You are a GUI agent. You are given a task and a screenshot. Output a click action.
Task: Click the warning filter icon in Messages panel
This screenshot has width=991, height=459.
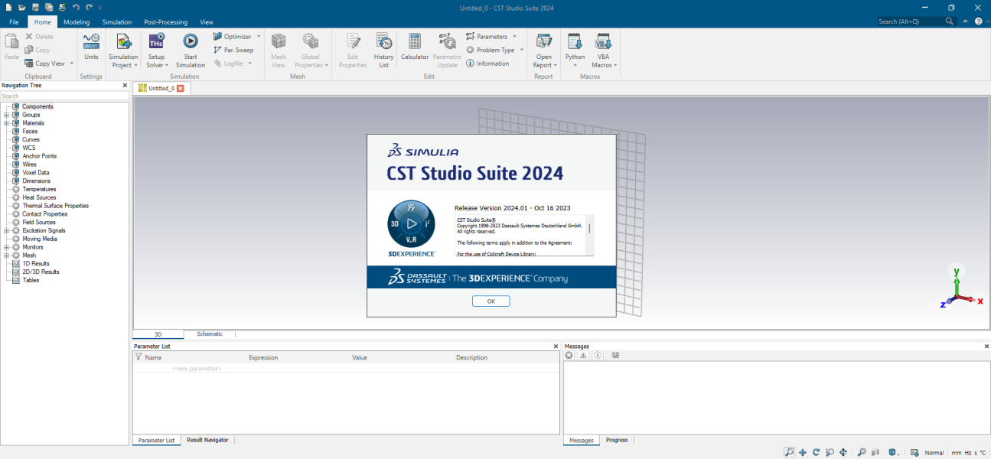point(583,355)
